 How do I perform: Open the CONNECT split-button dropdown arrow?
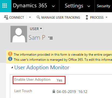[x=30, y=17]
